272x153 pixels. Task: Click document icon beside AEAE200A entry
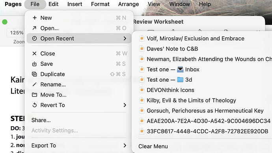[142, 121]
